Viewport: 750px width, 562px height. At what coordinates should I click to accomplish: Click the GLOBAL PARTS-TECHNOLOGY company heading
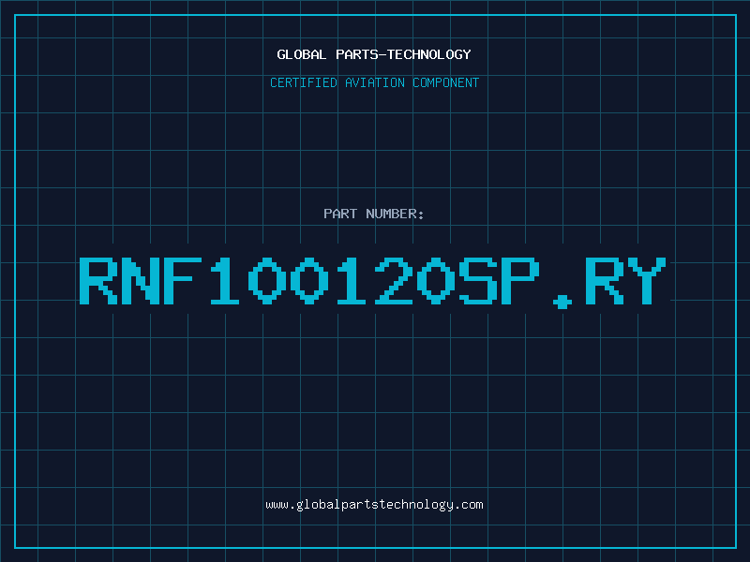[374, 54]
